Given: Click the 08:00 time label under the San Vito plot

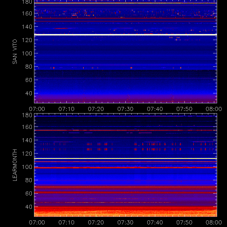Looking at the screenshot, I should pyautogui.click(x=214, y=109).
